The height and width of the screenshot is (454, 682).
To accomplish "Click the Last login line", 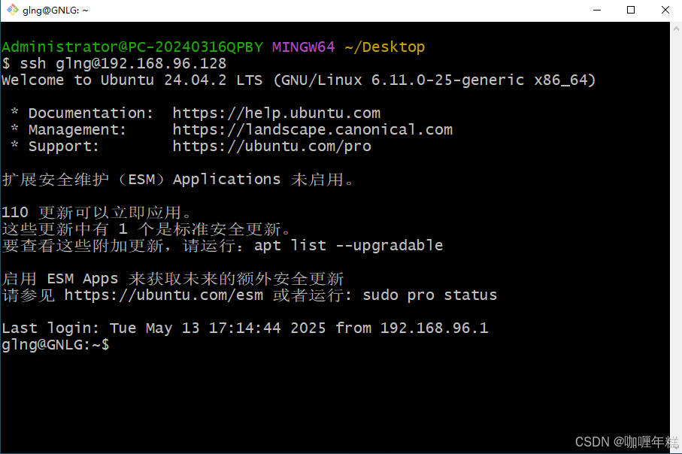I will (x=245, y=328).
